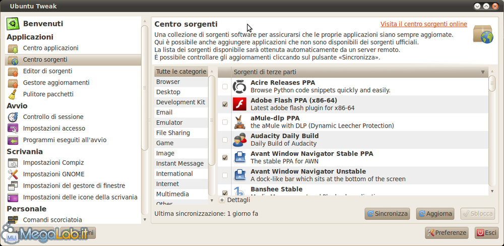Click the sidebar scroll-down arrow

coord(145,220)
